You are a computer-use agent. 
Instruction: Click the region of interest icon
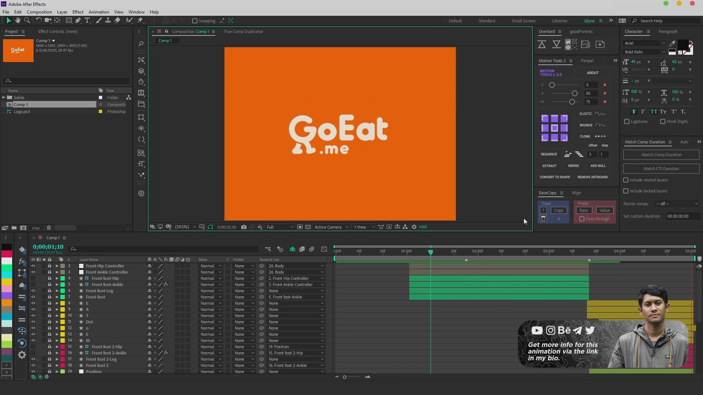300,227
